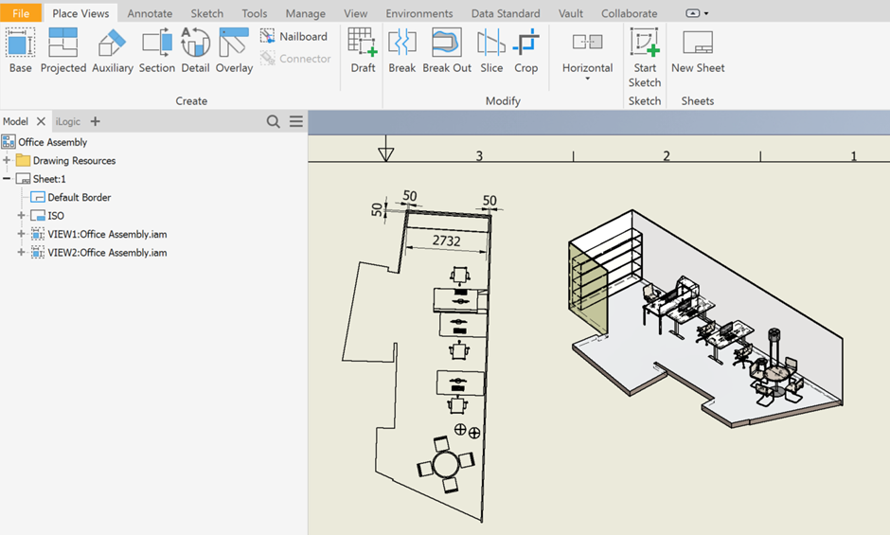
Task: Expand VIEW1:Office Assembly.iam node
Action: pyautogui.click(x=21, y=235)
